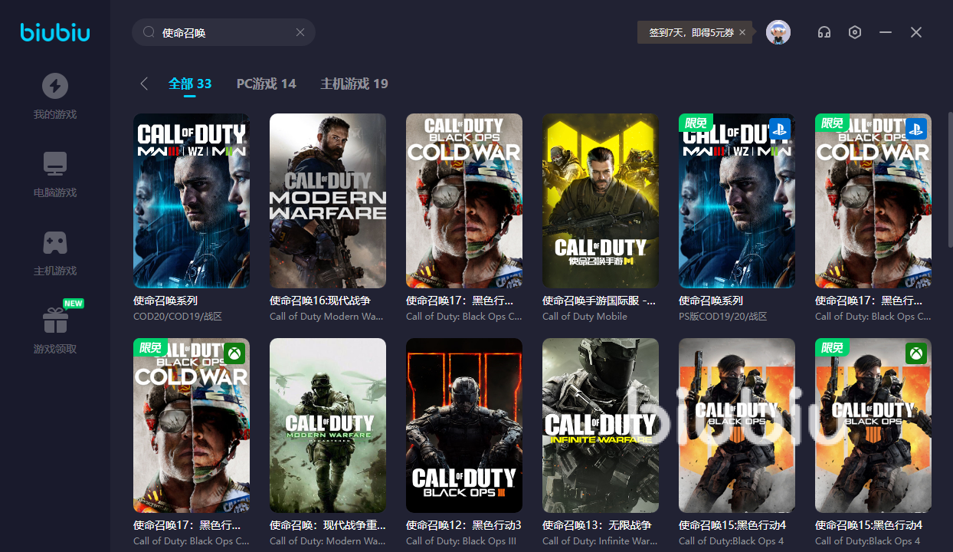953x552 pixels.
Task: Switch to the 主机游戏 19 tab
Action: pos(354,84)
